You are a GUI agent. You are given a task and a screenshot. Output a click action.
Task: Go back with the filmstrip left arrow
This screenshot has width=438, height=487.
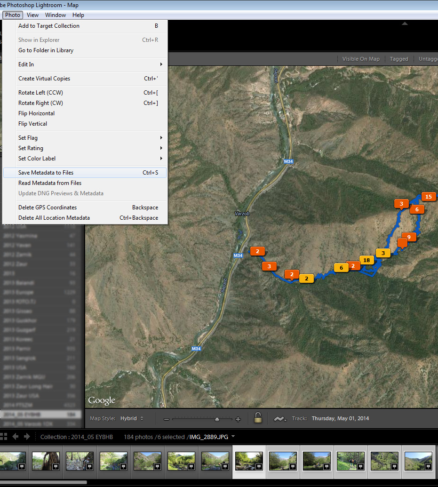pyautogui.click(x=15, y=437)
